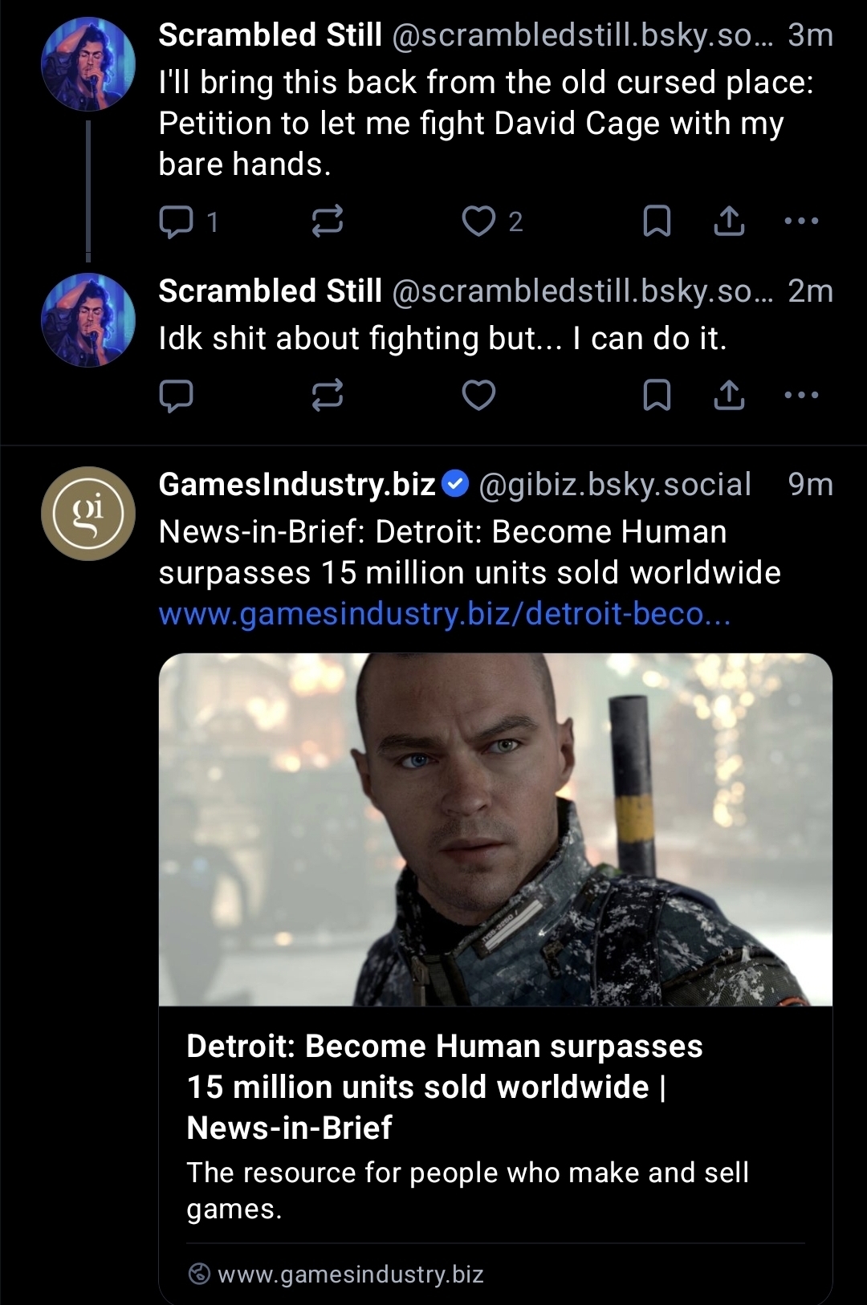This screenshot has height=1305, width=867.
Task: Repost the David Cage petition post
Action: pos(327,222)
